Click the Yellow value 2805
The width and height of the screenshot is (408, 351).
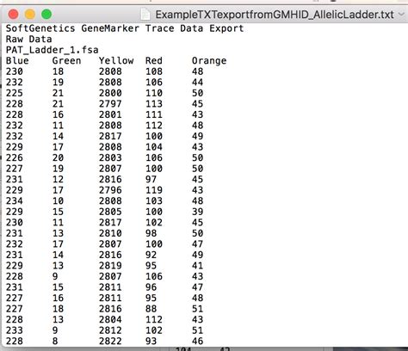pyautogui.click(x=110, y=212)
